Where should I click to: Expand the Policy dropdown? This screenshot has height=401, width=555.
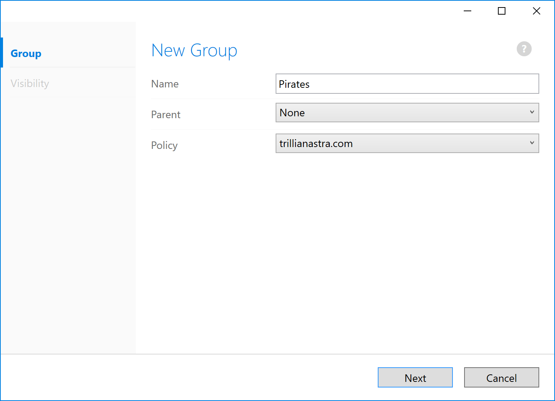407,143
